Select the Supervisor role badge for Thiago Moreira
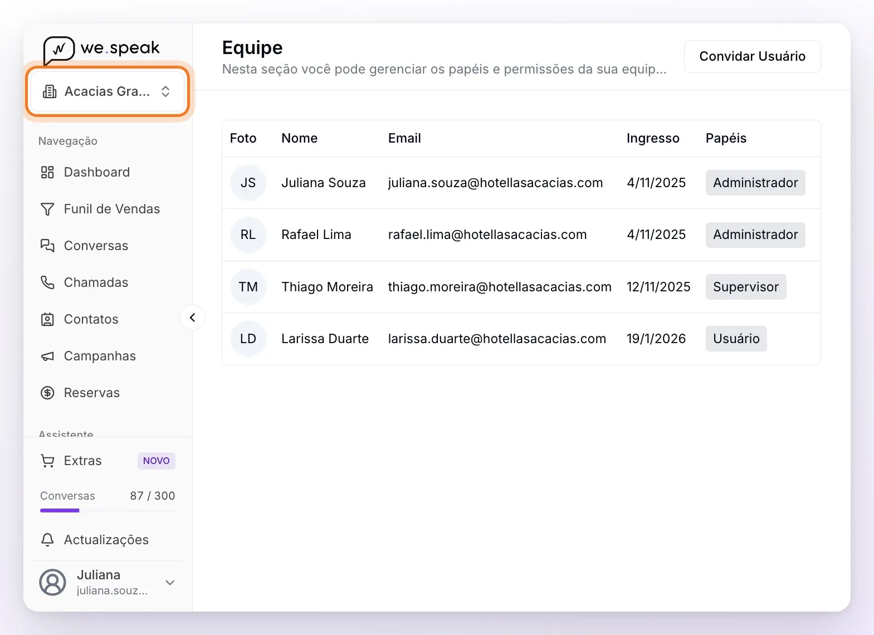 point(745,287)
